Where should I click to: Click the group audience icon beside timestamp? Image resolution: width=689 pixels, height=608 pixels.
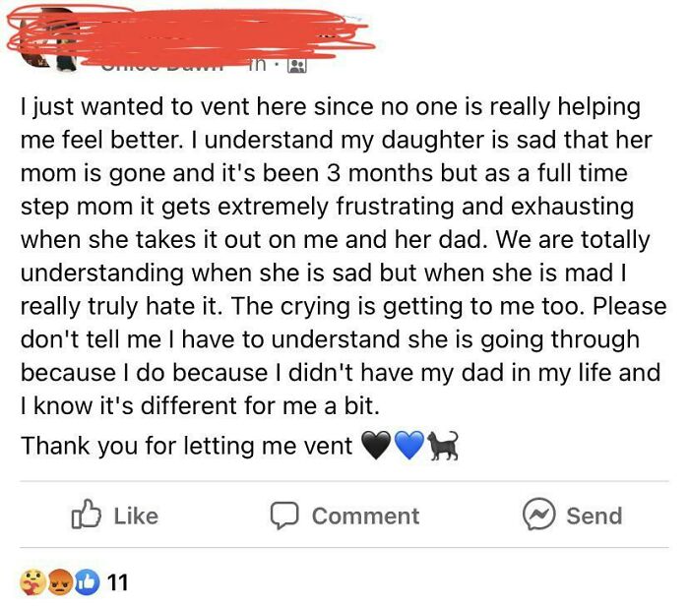[296, 66]
